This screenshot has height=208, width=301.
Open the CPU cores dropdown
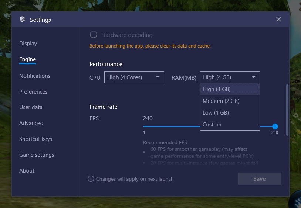point(134,77)
